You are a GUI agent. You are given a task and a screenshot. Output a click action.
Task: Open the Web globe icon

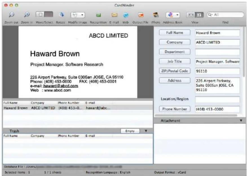(x=126, y=15)
